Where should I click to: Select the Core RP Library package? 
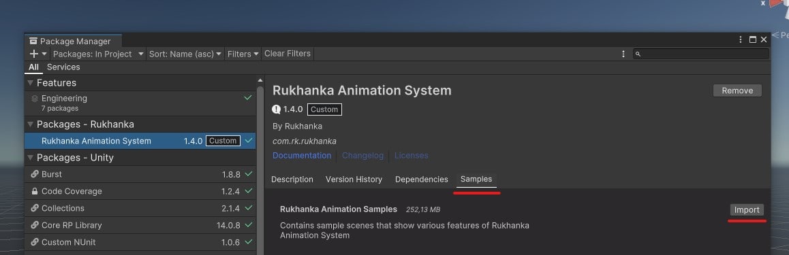coord(140,225)
